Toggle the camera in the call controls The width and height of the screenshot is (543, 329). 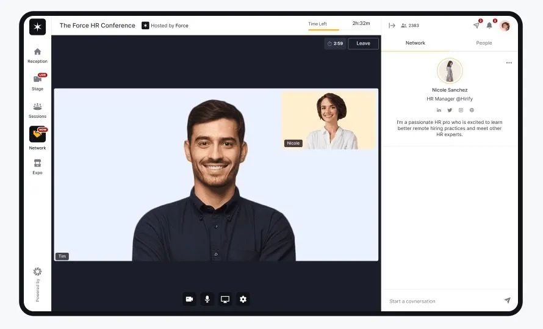tap(189, 299)
